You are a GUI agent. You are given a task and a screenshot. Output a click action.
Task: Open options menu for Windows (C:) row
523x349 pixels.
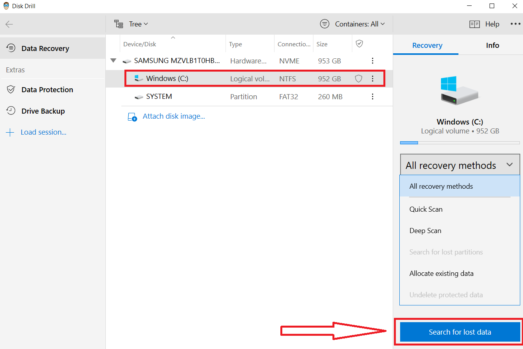coord(373,79)
